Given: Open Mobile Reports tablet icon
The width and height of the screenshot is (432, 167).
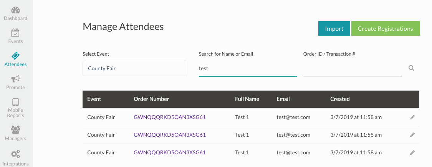Looking at the screenshot, I should 15,102.
